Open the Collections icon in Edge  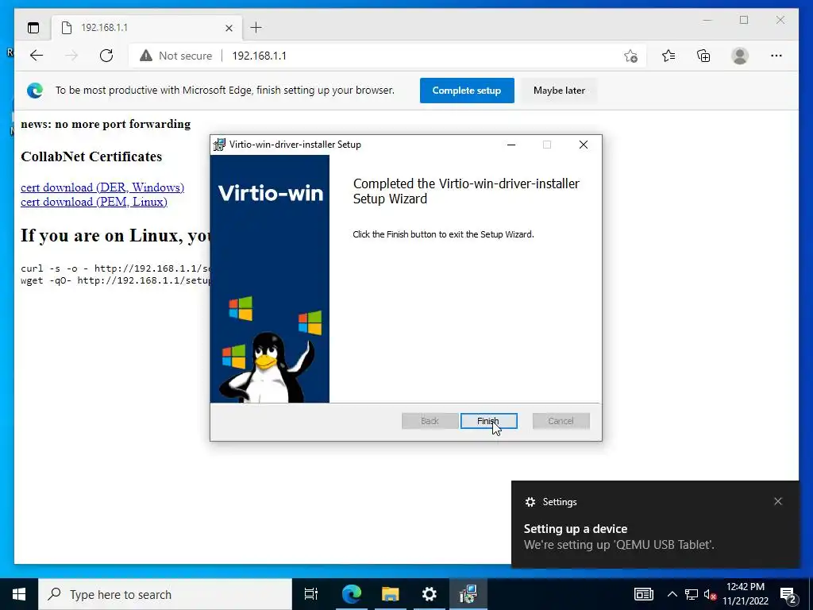pos(703,56)
